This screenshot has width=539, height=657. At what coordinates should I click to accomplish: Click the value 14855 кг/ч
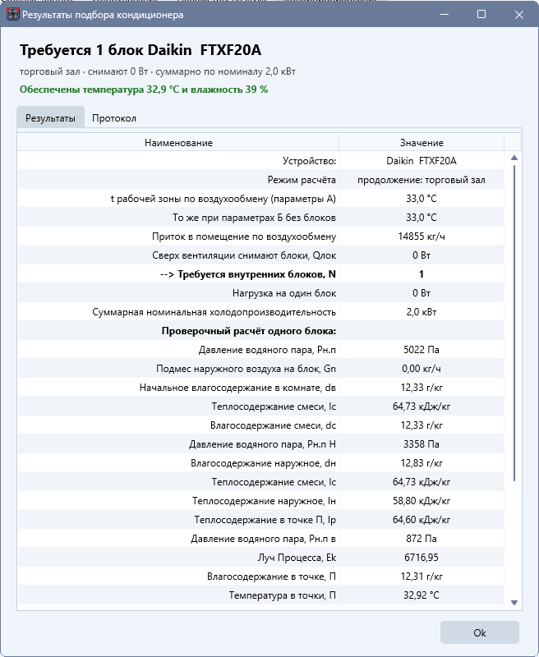pos(422,237)
